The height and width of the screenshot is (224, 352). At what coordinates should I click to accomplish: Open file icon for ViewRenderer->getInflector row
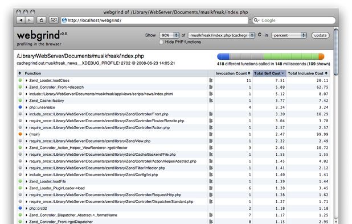pyautogui.click(x=211, y=148)
